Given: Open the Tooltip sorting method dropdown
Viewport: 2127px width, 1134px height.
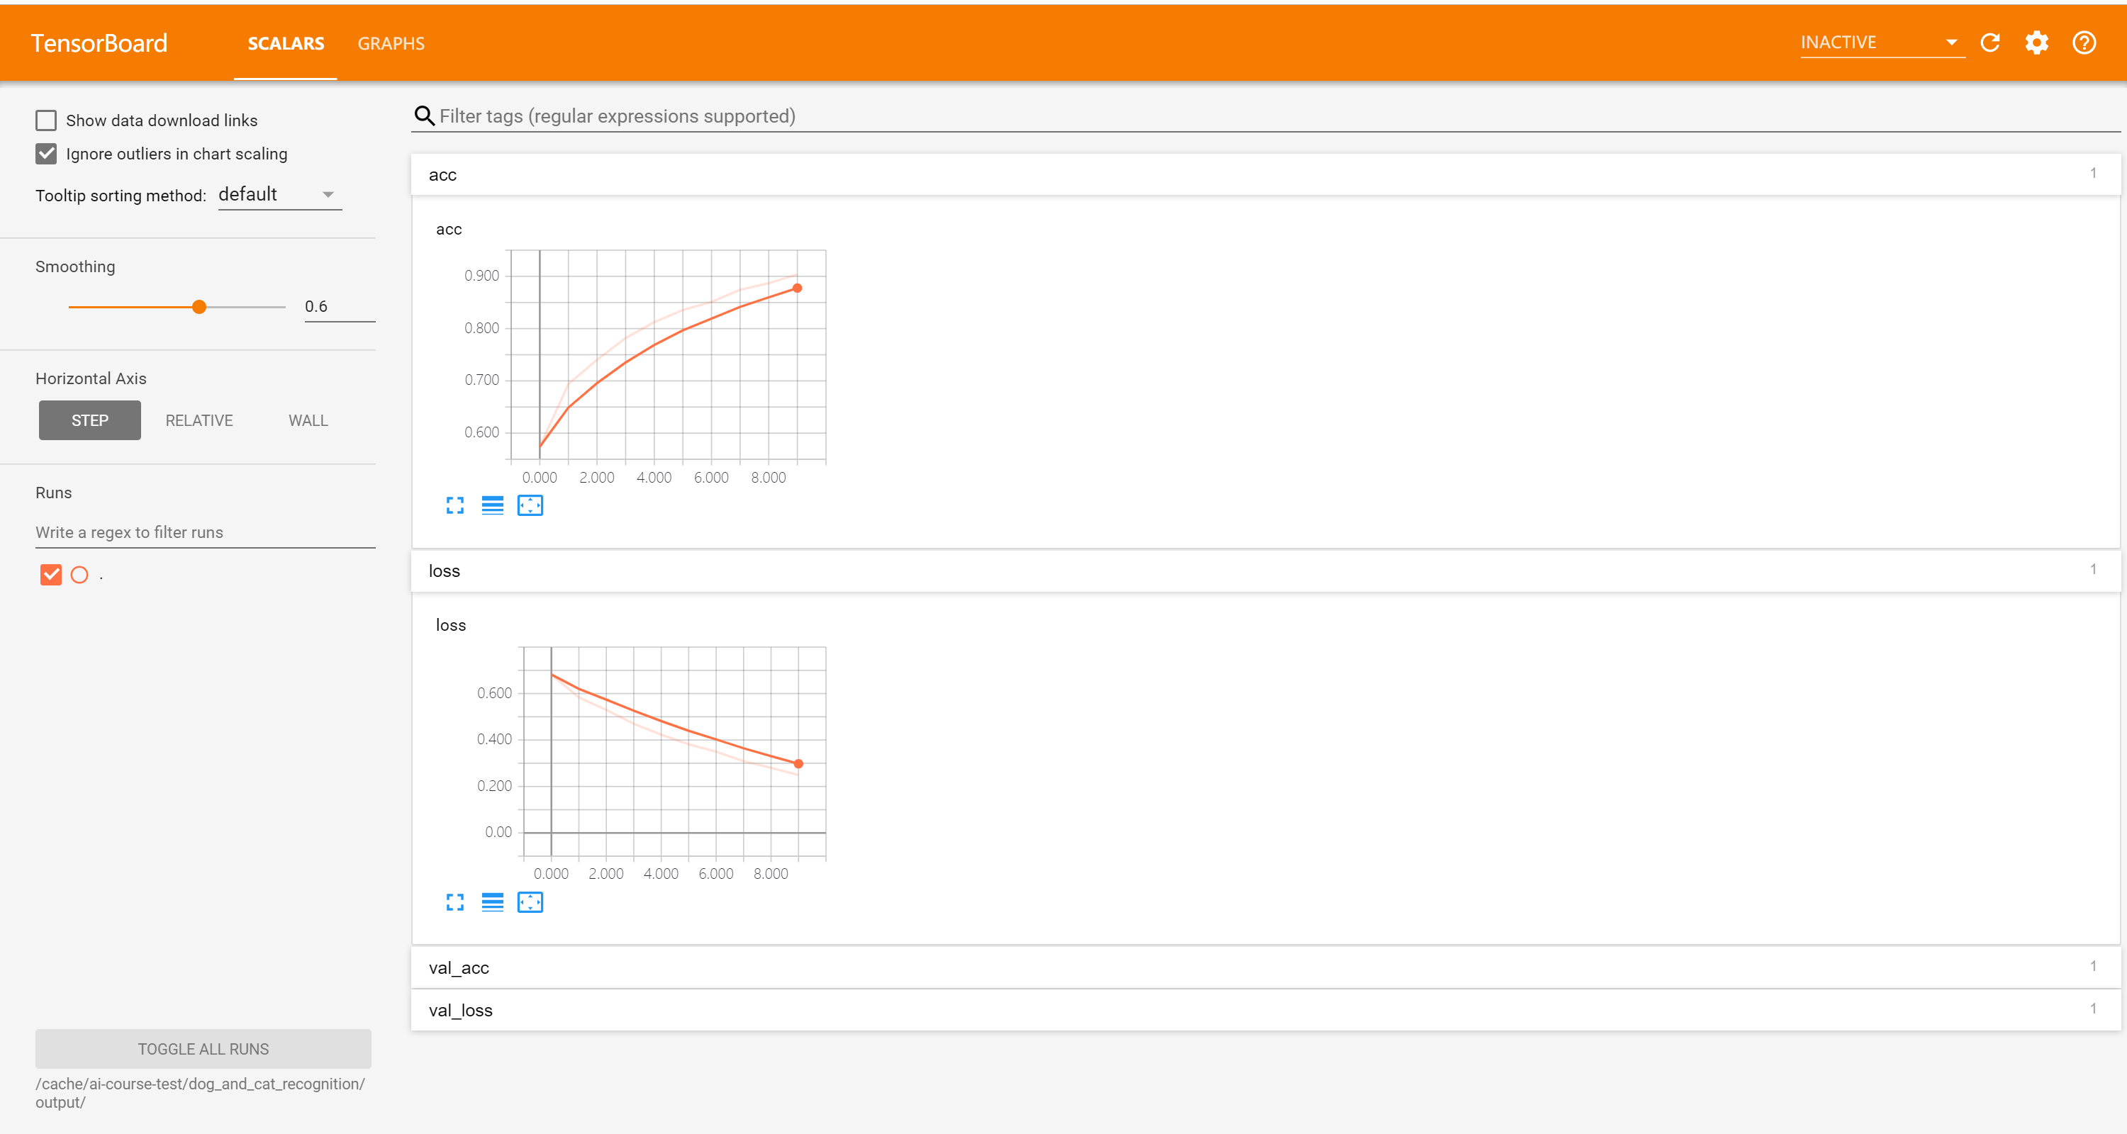Looking at the screenshot, I should (x=279, y=195).
